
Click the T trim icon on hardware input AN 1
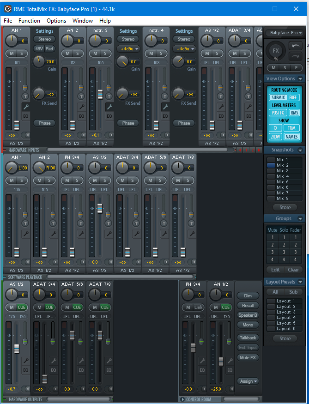[x=25, y=96]
